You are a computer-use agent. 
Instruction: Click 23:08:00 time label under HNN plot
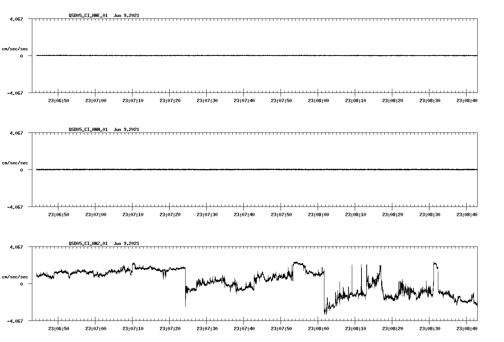318,215
